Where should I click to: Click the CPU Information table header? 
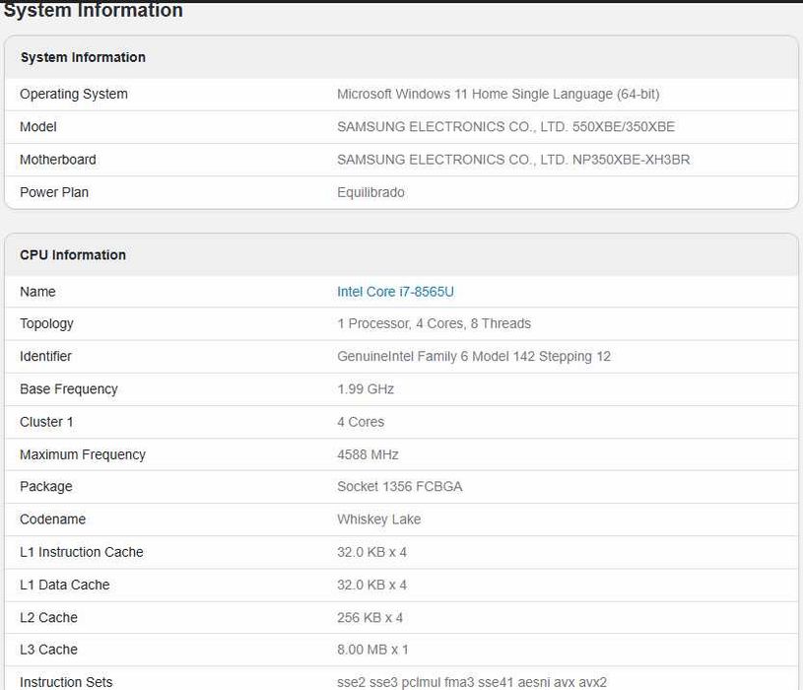coord(73,254)
